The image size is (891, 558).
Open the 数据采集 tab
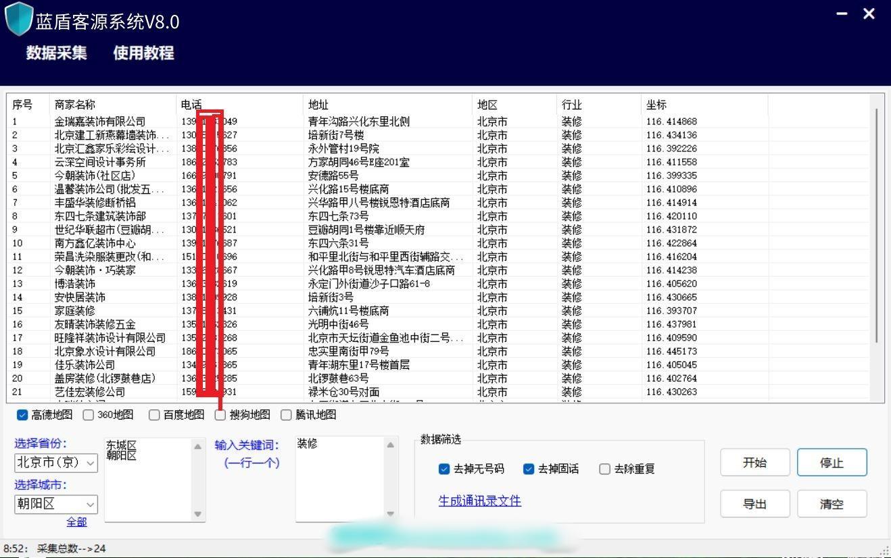57,53
